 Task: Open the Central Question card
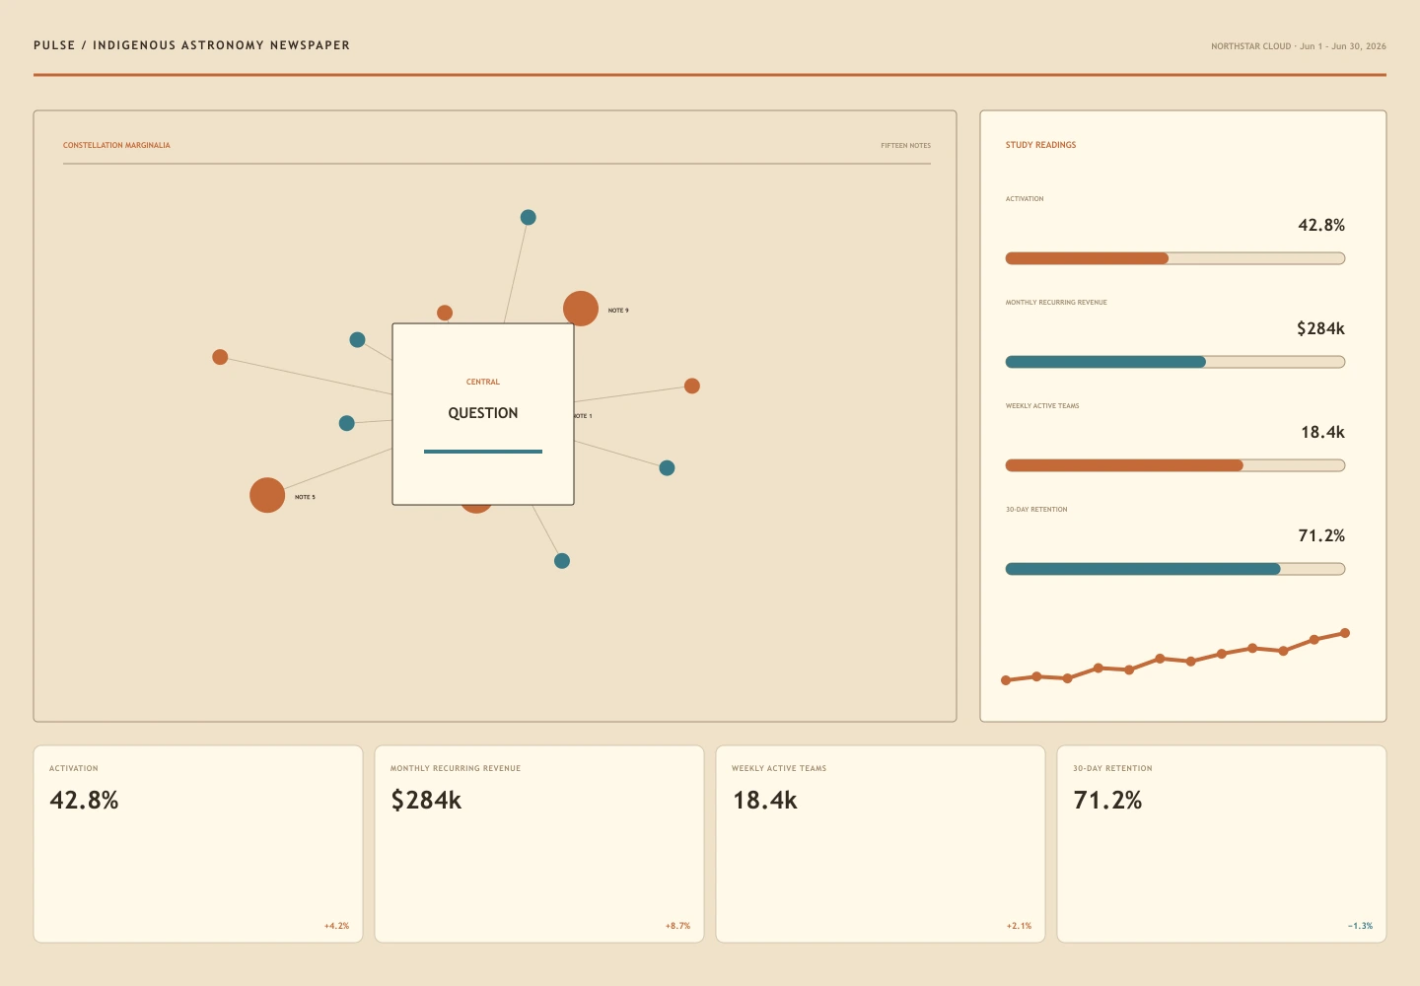483,414
